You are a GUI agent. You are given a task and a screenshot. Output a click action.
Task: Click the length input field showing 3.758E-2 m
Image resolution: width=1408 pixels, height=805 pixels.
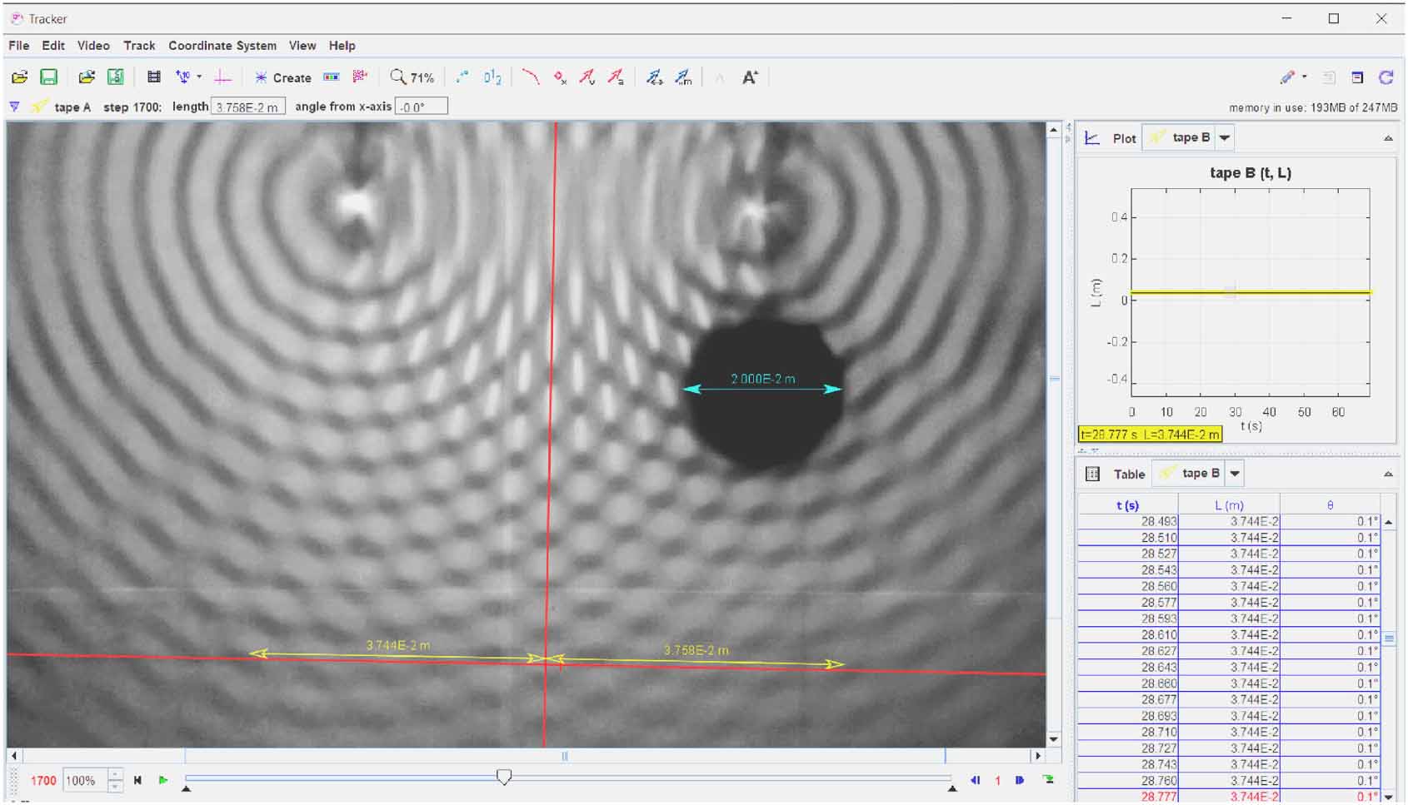click(x=247, y=106)
